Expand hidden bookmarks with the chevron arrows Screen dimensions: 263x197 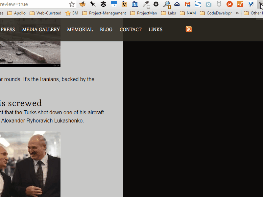tap(237, 13)
